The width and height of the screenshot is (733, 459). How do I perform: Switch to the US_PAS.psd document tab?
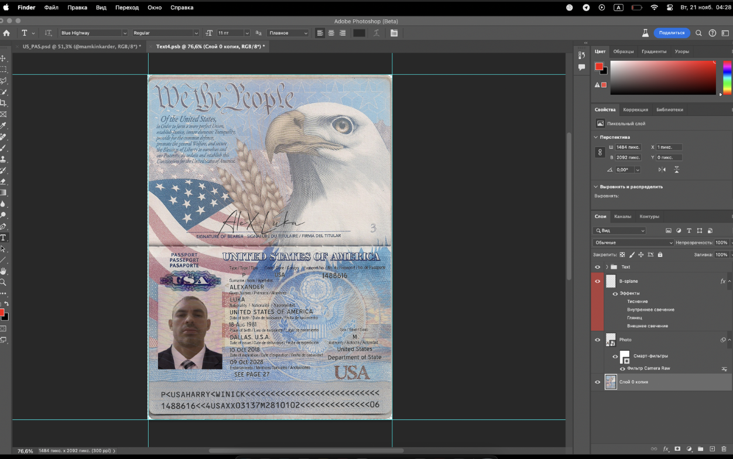coord(81,46)
